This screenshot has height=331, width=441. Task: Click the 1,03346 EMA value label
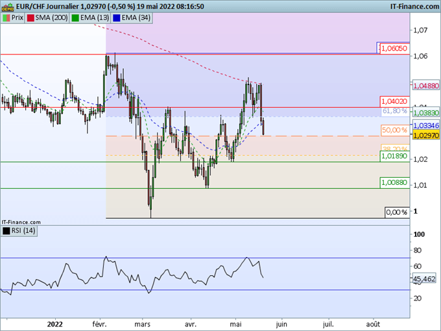426,125
